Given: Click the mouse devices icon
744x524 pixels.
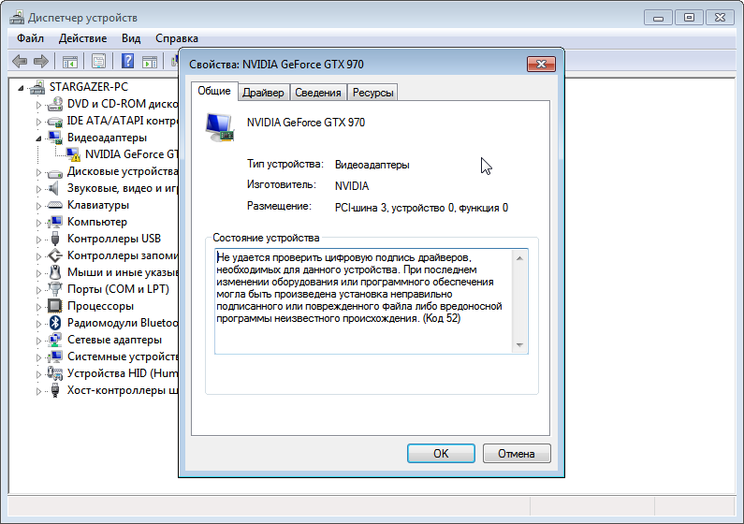Looking at the screenshot, I should tap(55, 272).
